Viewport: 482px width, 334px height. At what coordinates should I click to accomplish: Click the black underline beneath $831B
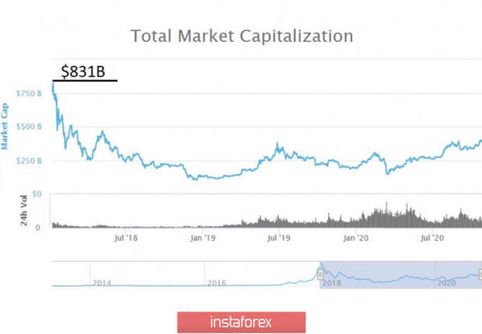pos(85,81)
